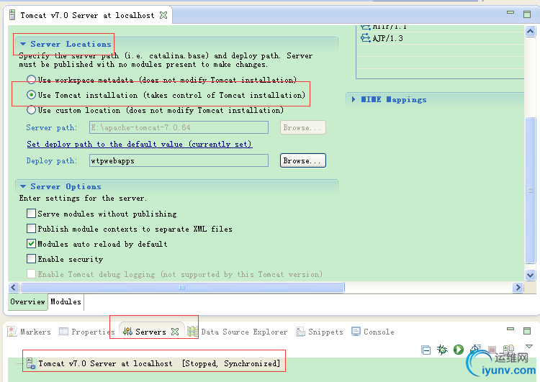Viewport: 540px width, 382px height.
Task: Click into the Deploy path wtpwebapps field
Action: point(179,160)
